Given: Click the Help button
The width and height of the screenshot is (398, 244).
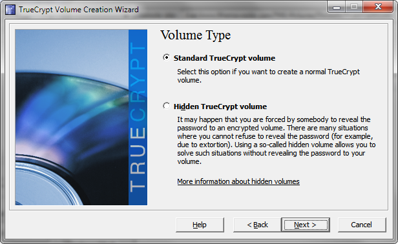Looking at the screenshot, I should tap(200, 225).
